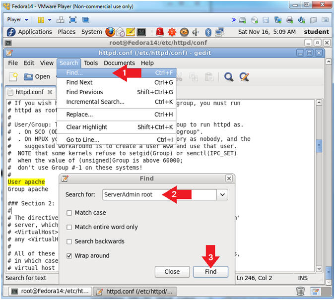Viewport: 335px width, 300px height.
Task: Switch to root@Fedora14 terminal taskbar button
Action: pos(51,292)
